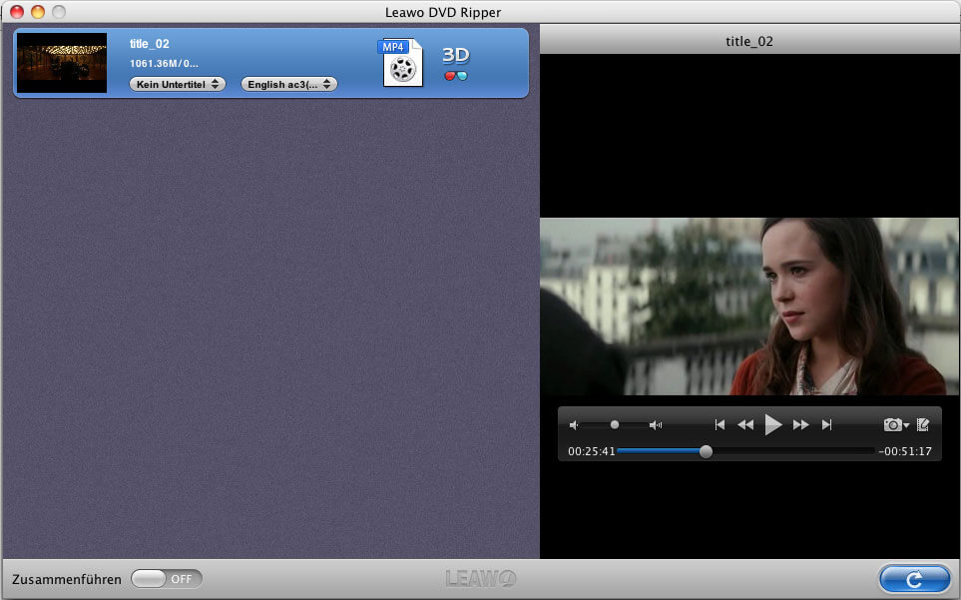Click the title_02 preview panel header
This screenshot has width=961, height=600.
click(x=749, y=41)
